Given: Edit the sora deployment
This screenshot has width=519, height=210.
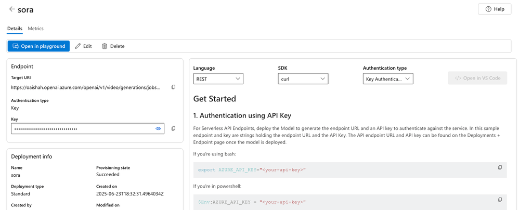Looking at the screenshot, I should click(83, 46).
